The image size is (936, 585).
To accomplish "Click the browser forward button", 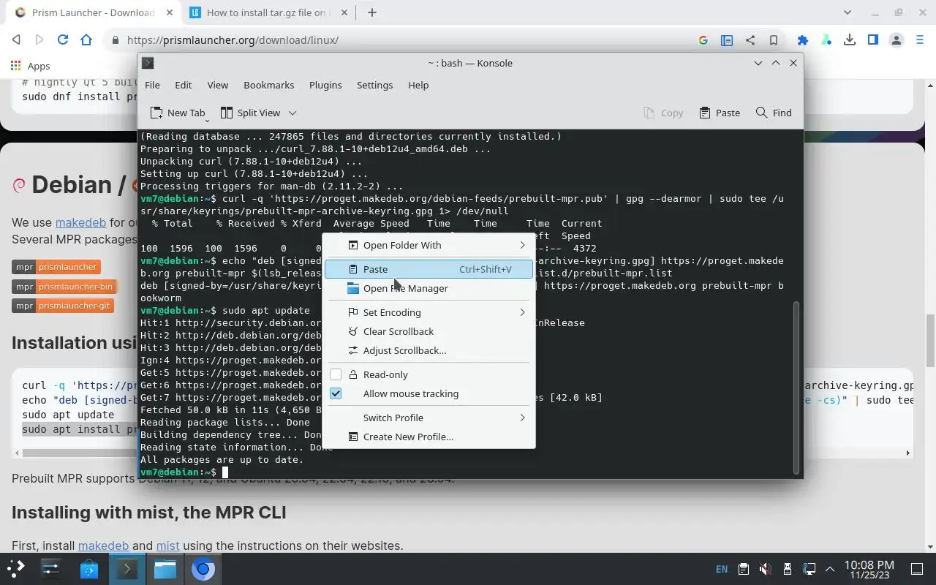I will click(39, 40).
